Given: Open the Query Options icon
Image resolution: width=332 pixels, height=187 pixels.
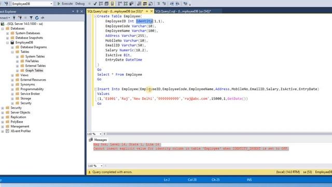Looking at the screenshot, I should pyautogui.click(x=106, y=4).
